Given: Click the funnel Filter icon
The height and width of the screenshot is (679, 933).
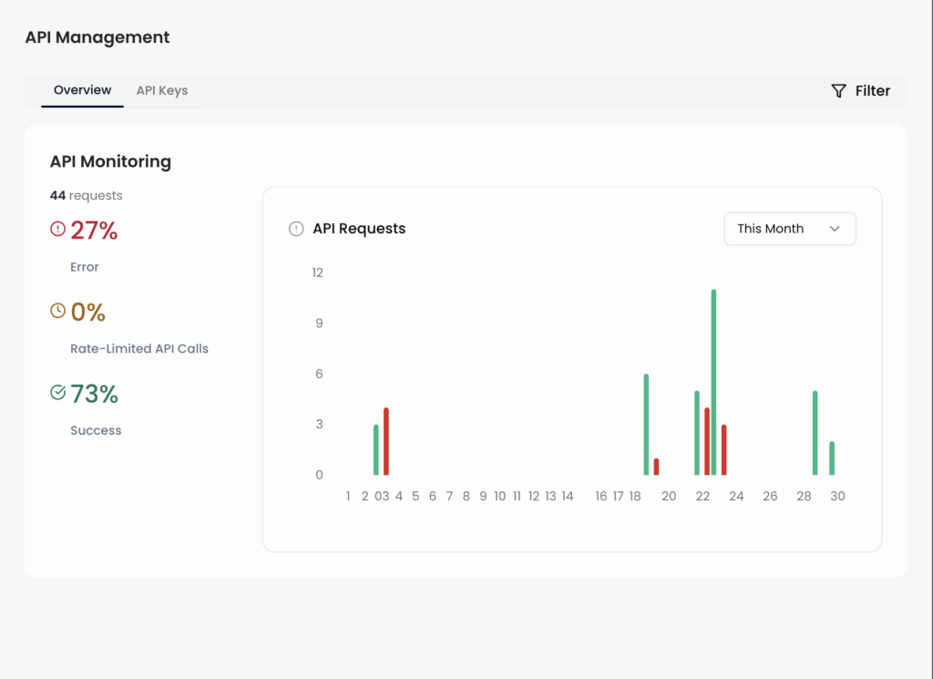Looking at the screenshot, I should (x=838, y=91).
